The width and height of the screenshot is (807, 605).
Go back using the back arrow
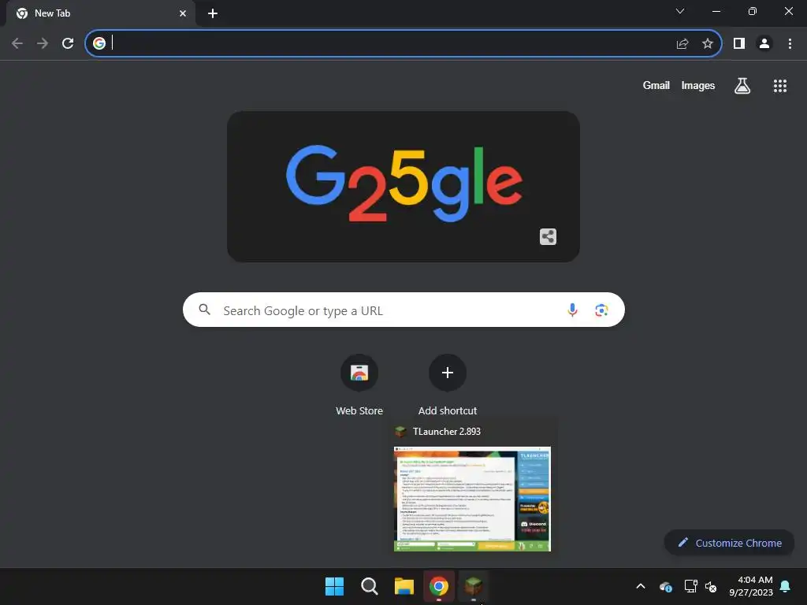point(17,43)
